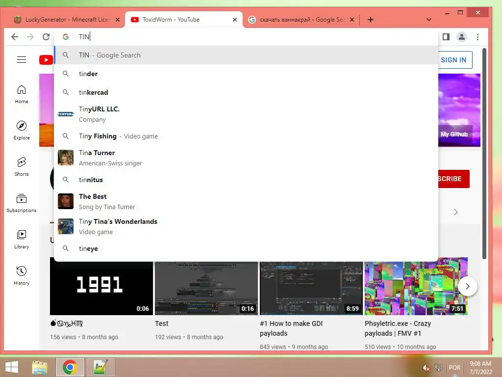Screen dimensions: 502x377
Task: Open a new tab with the plus button
Action: click(371, 20)
